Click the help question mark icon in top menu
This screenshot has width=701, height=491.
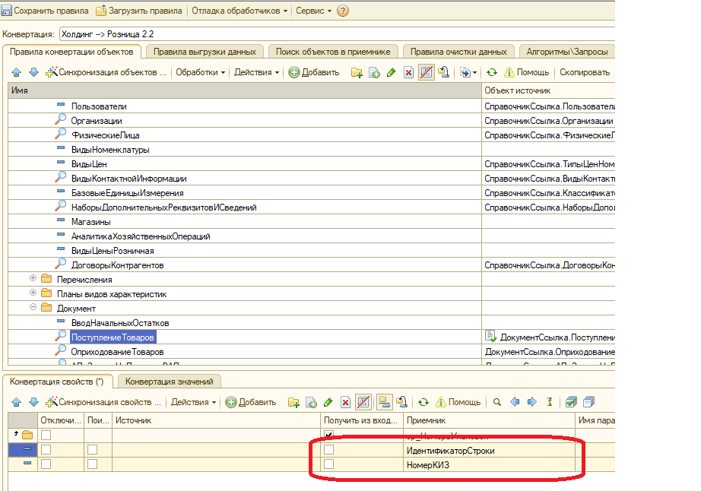[343, 11]
